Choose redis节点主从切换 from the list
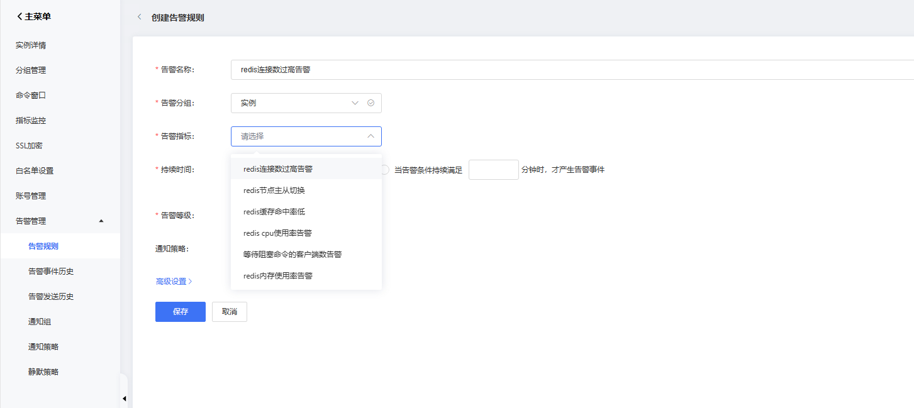The width and height of the screenshot is (914, 408). 306,190
